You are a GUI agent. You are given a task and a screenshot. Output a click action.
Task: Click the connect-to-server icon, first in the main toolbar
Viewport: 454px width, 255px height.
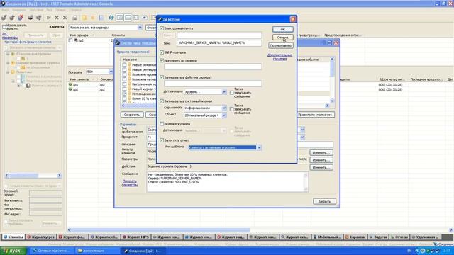pyautogui.click(x=4, y=18)
